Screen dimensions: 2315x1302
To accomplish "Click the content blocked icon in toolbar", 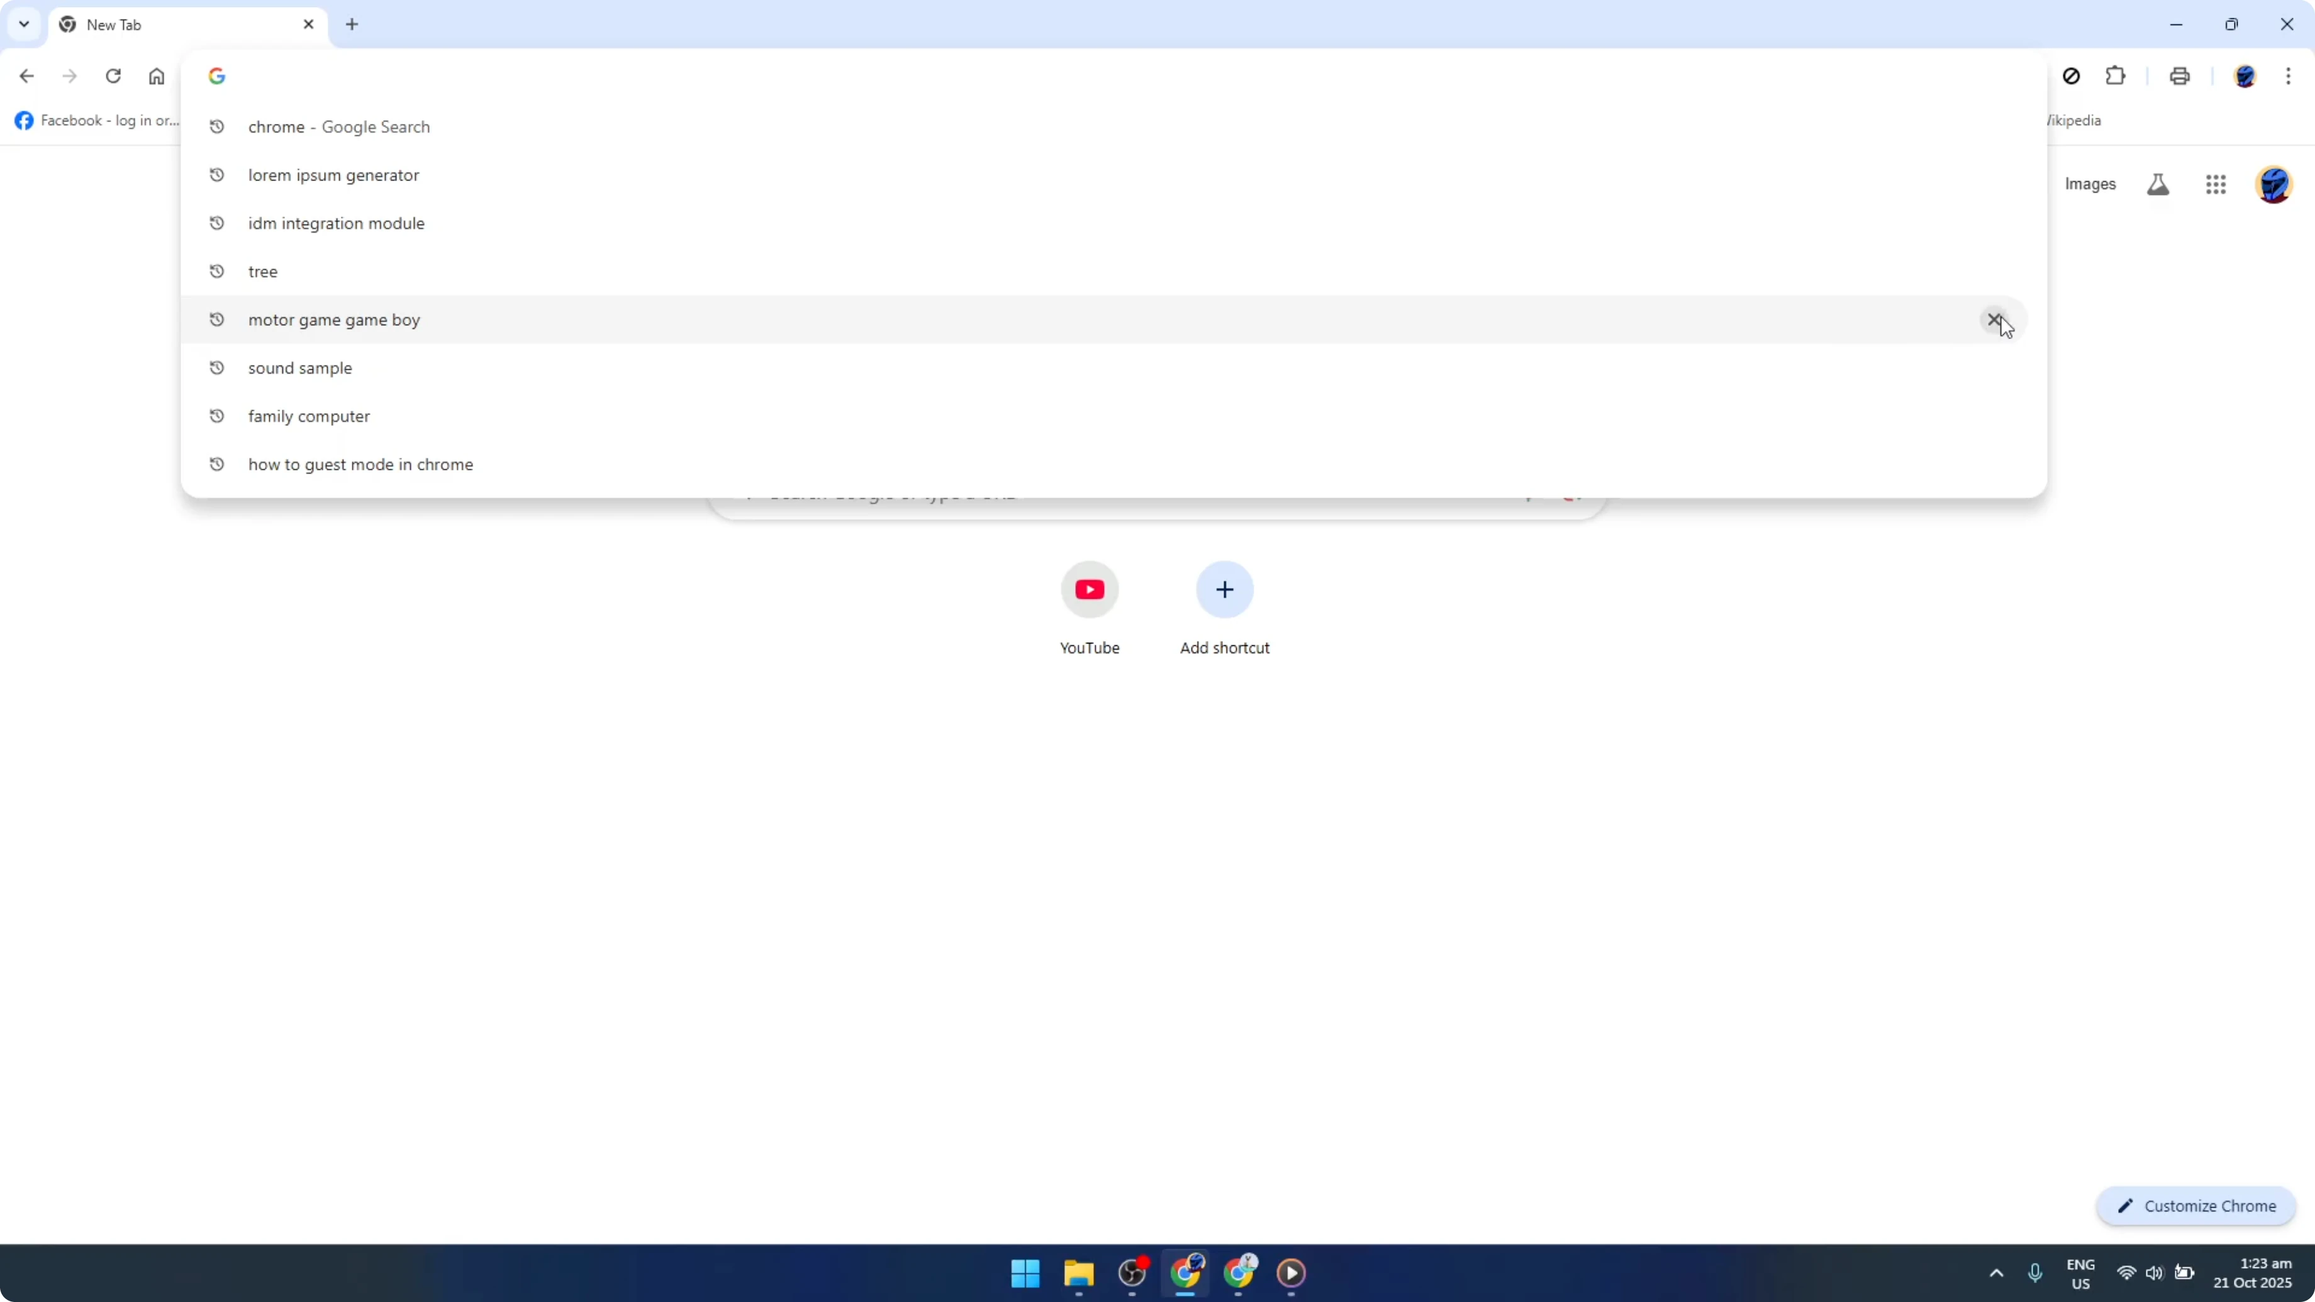I will (2072, 76).
